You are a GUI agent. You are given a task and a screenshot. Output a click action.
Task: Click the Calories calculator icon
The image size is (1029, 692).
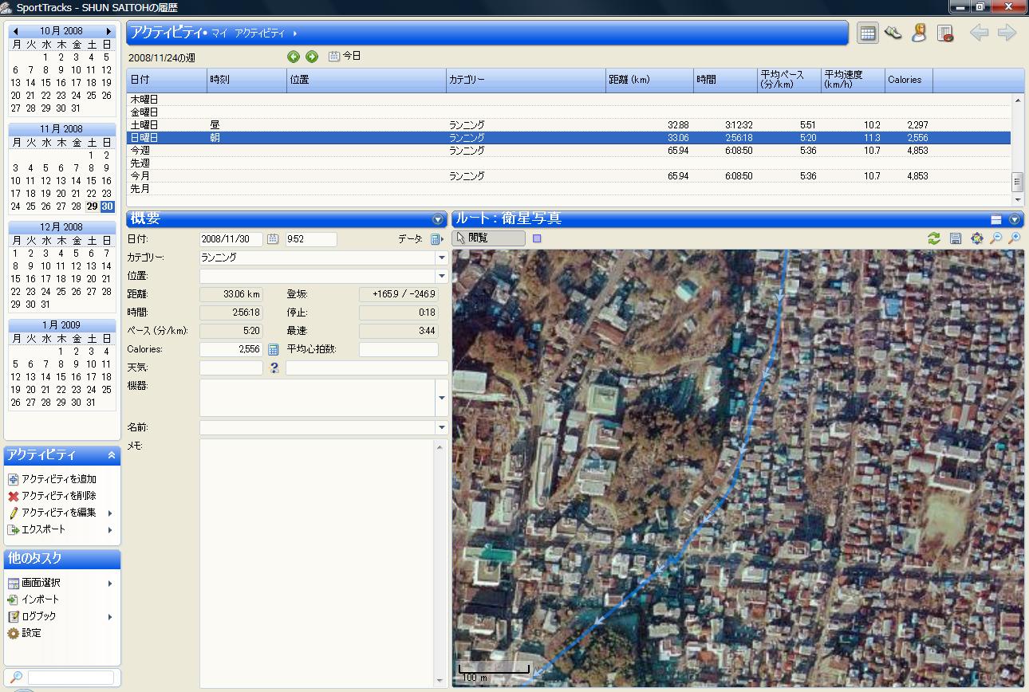coord(273,349)
